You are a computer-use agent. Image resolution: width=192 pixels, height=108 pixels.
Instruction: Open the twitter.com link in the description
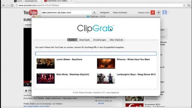(x=37, y=106)
